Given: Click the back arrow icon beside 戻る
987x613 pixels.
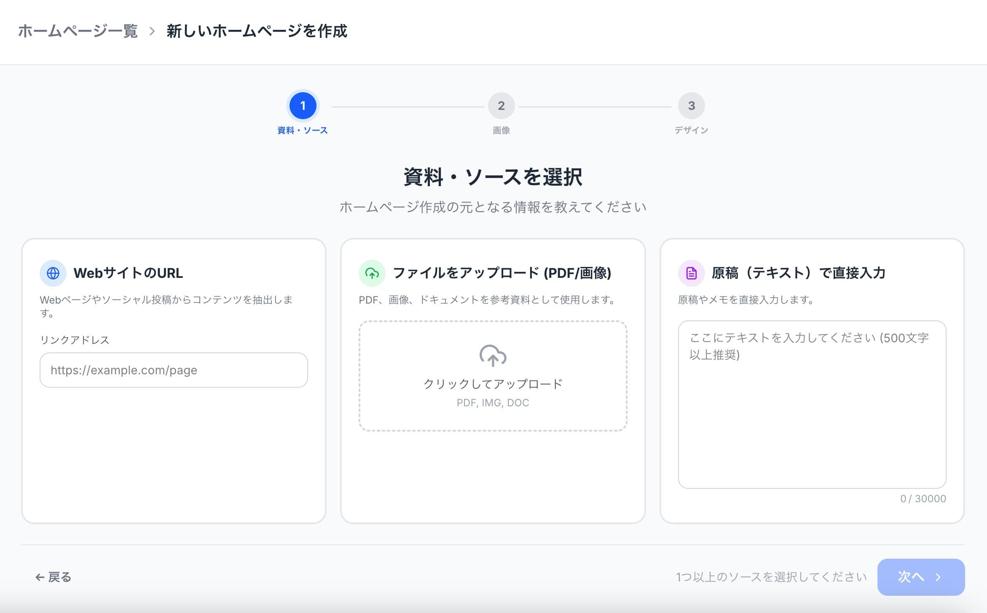Looking at the screenshot, I should (x=40, y=577).
